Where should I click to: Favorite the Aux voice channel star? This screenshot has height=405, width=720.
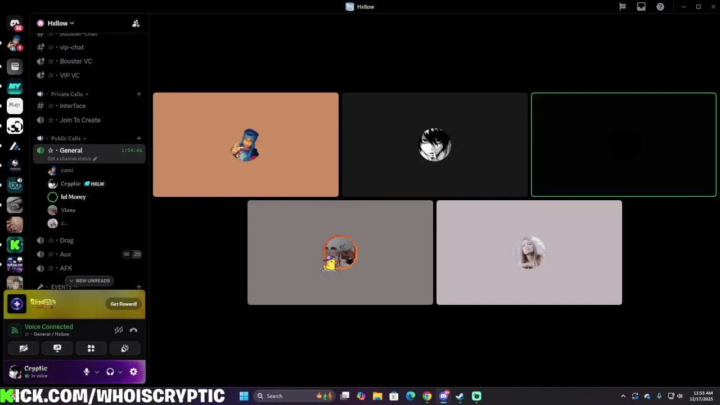point(51,254)
